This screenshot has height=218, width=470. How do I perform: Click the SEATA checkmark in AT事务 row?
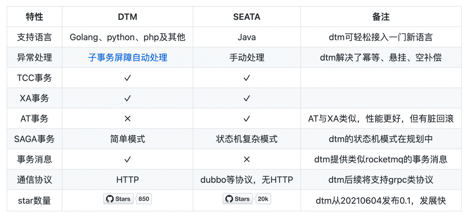pyautogui.click(x=247, y=119)
